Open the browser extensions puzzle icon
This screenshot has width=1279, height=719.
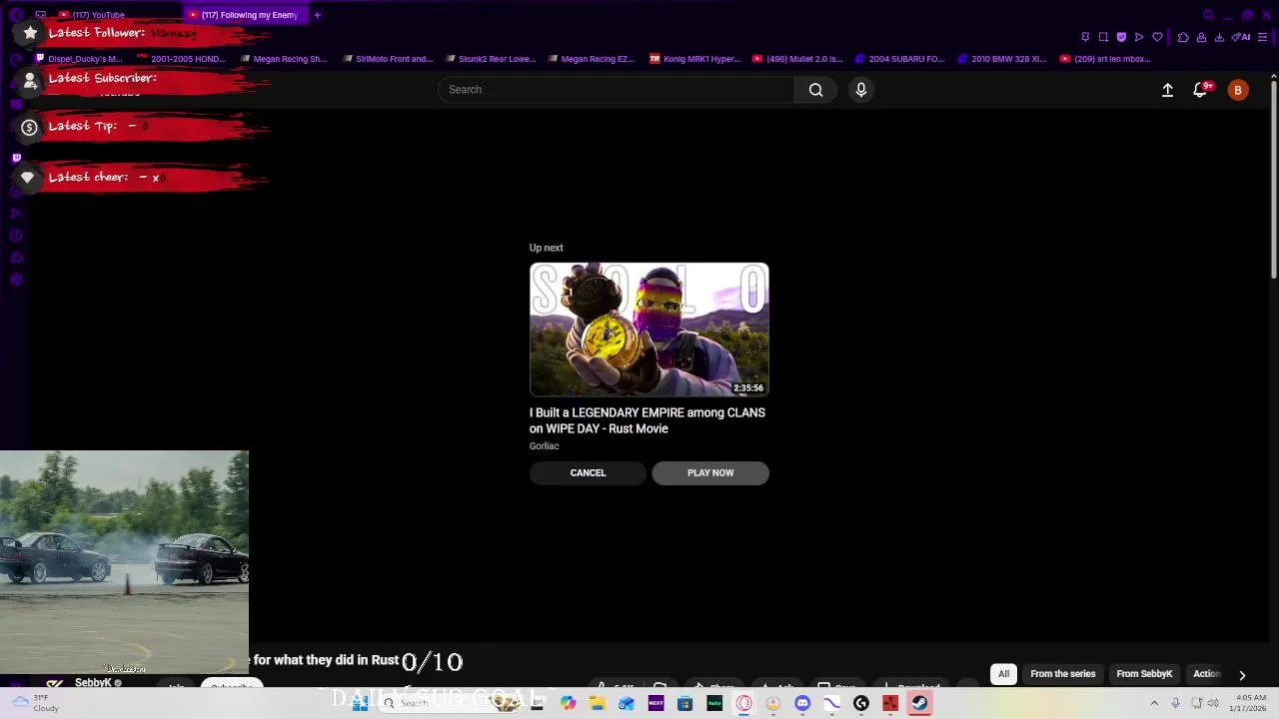click(1183, 37)
